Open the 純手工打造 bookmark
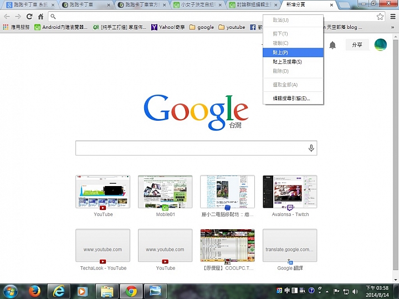 pyautogui.click(x=120, y=27)
